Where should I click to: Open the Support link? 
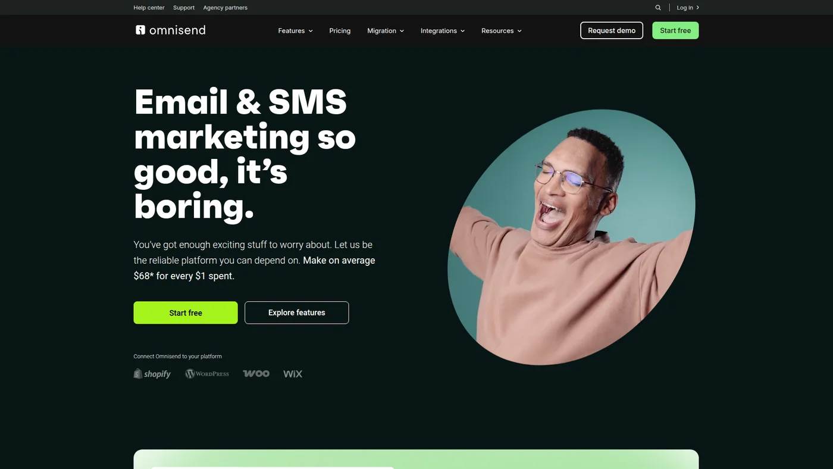tap(184, 8)
